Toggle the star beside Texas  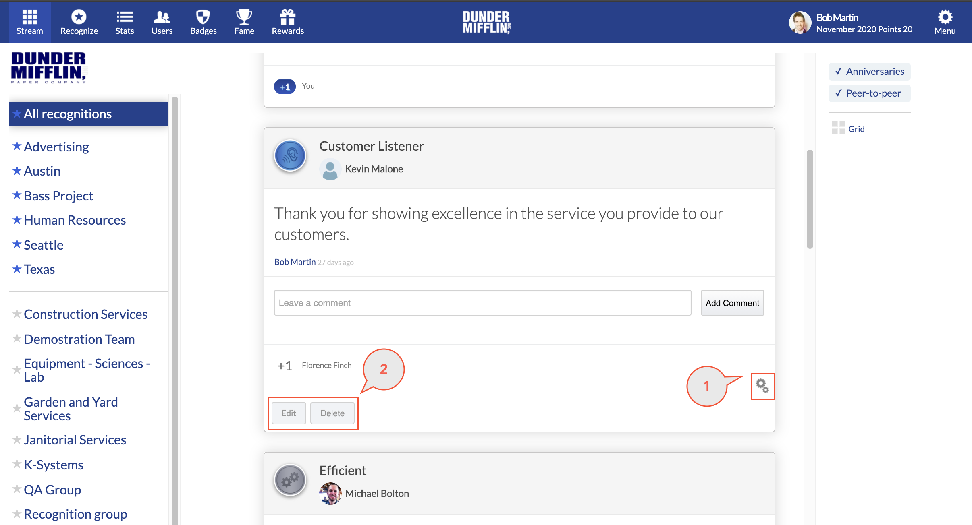(17, 269)
